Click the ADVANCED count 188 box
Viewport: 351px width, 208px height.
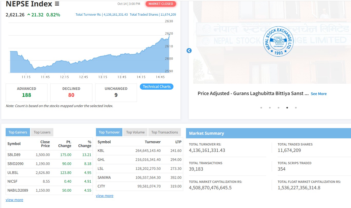(26, 93)
